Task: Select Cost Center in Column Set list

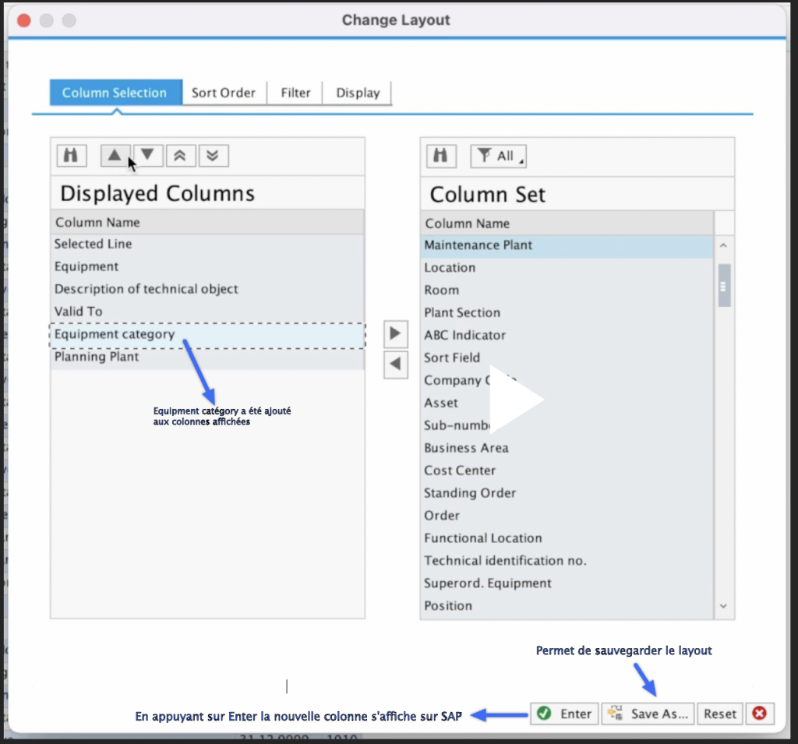Action: 460,471
